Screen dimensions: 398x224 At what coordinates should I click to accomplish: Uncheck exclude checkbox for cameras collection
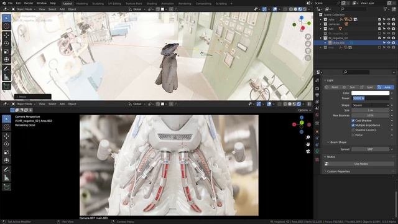pyautogui.click(x=379, y=24)
